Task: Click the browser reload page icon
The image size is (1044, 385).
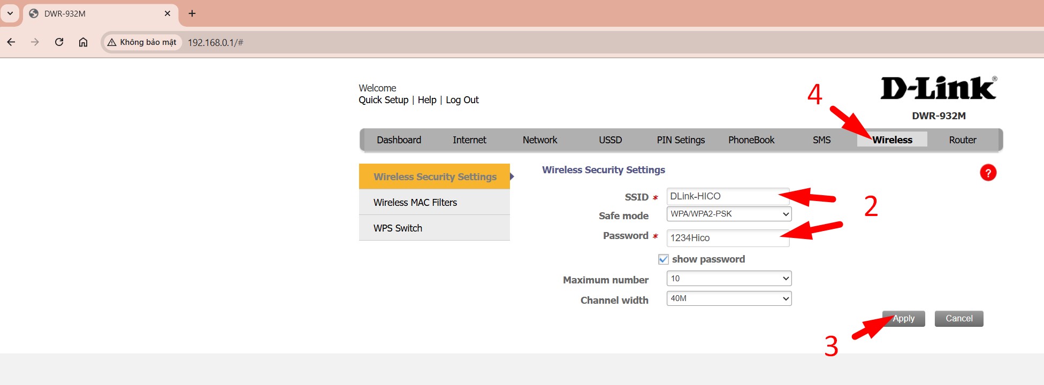Action: [59, 42]
